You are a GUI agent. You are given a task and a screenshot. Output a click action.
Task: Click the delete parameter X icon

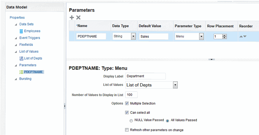(78, 18)
